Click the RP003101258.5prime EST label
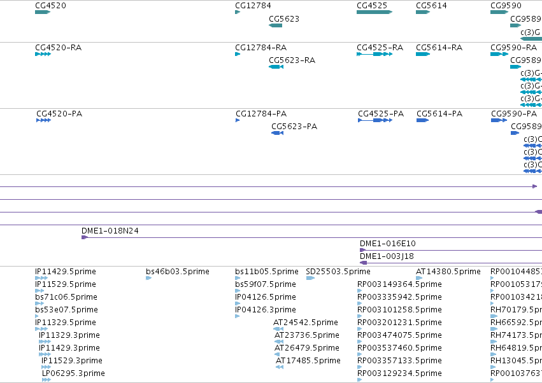 pyautogui.click(x=399, y=310)
